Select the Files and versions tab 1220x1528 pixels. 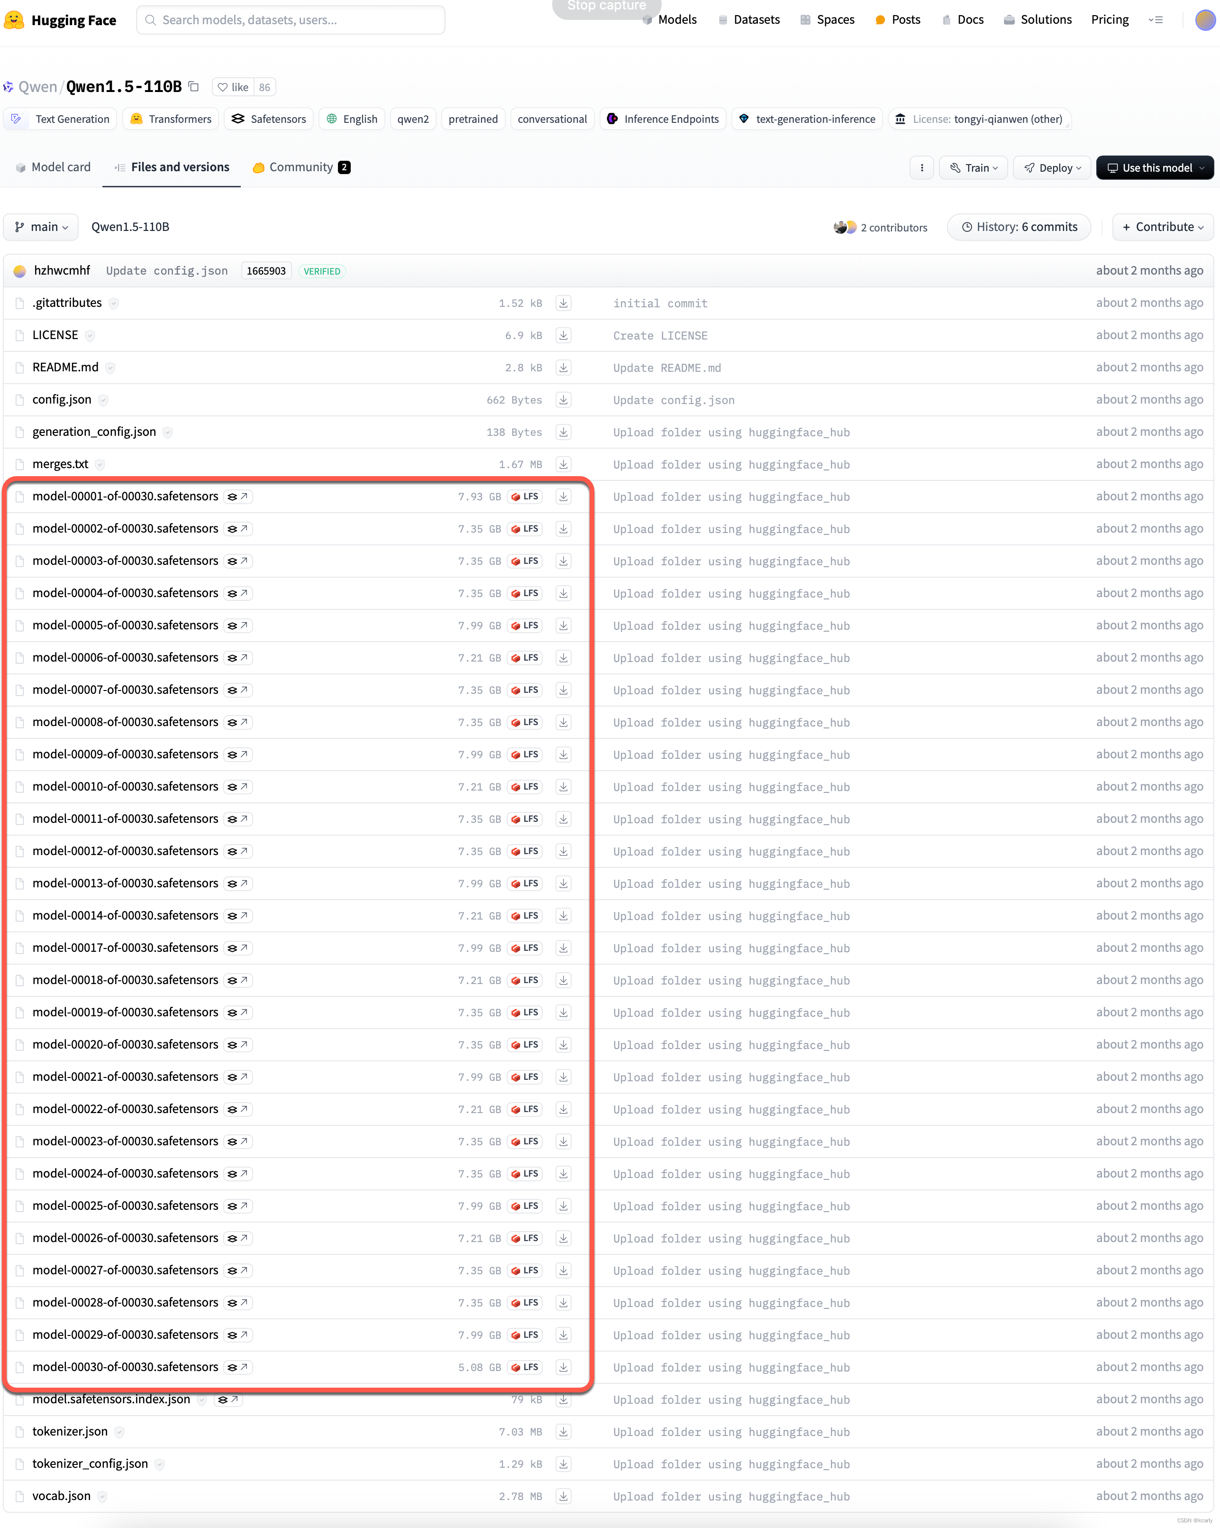tap(172, 167)
